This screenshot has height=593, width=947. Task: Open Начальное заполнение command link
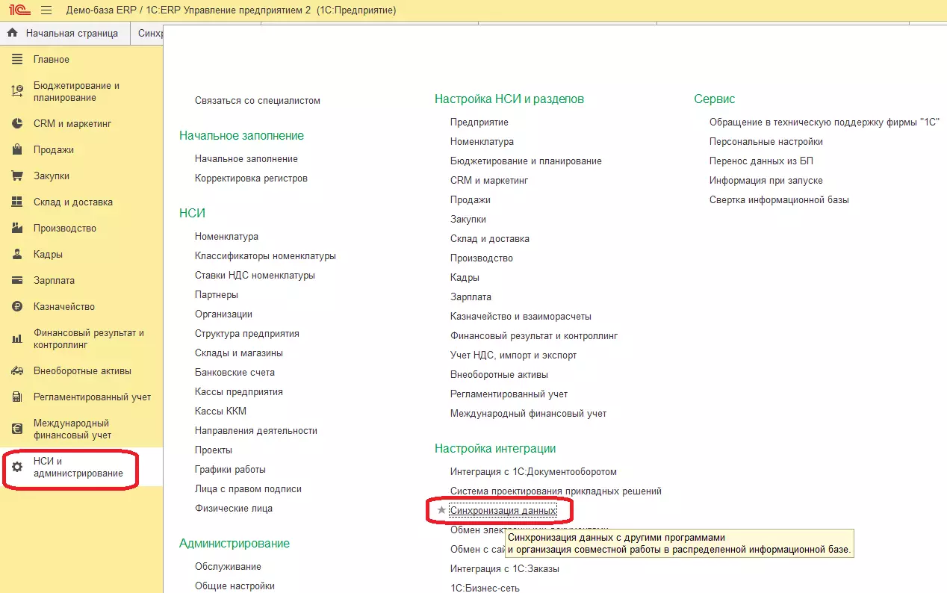pyautogui.click(x=246, y=159)
